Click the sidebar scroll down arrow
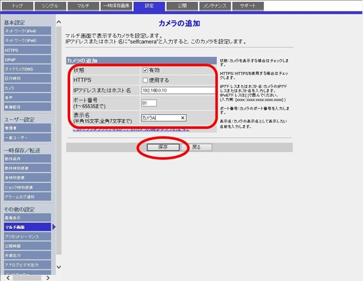Screen dimensions: 363x281 pos(59,267)
